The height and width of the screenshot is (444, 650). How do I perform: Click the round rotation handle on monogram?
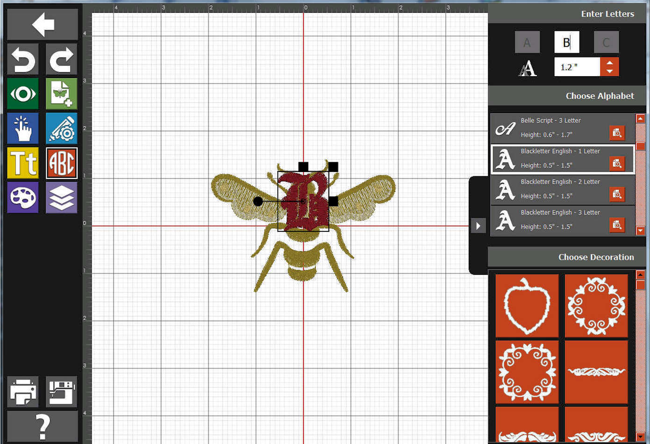tap(258, 201)
